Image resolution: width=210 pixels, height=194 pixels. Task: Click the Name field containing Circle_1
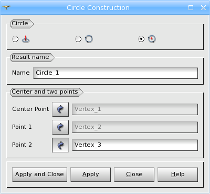(115, 73)
